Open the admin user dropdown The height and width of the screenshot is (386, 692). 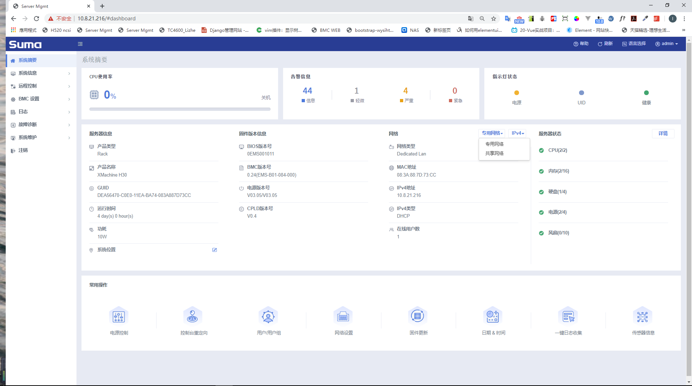click(667, 44)
